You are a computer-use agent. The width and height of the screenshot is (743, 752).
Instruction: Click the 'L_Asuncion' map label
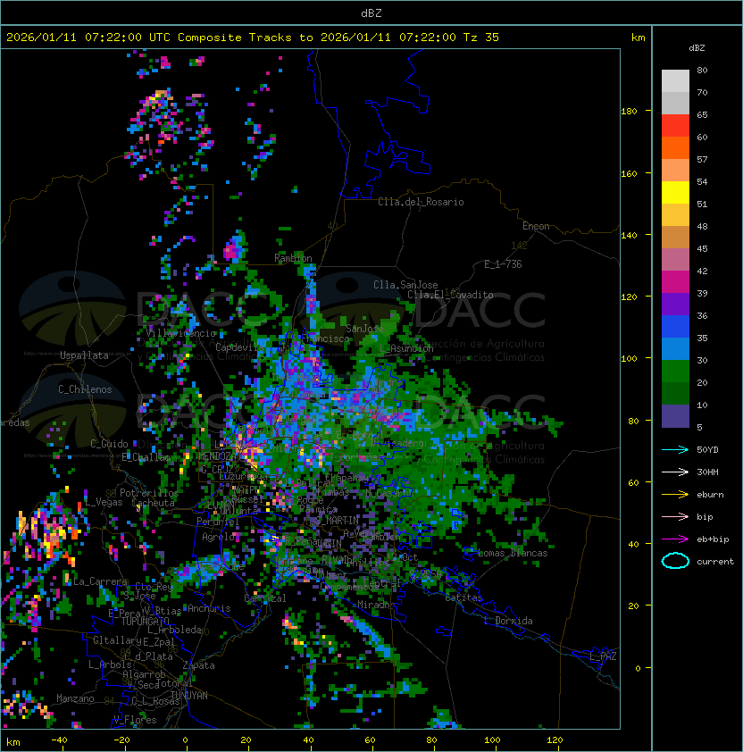406,348
